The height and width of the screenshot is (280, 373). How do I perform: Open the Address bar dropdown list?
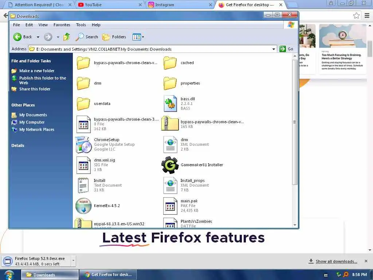click(274, 49)
